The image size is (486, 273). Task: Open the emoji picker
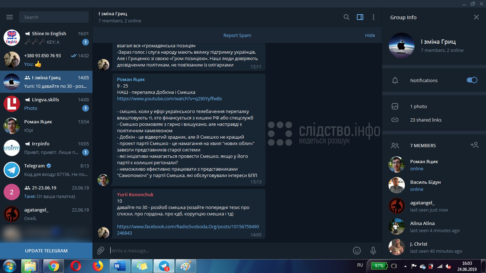click(357, 251)
